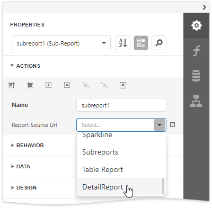Switch to the categorized properties view
Screen dimensions: 212x208
141,43
